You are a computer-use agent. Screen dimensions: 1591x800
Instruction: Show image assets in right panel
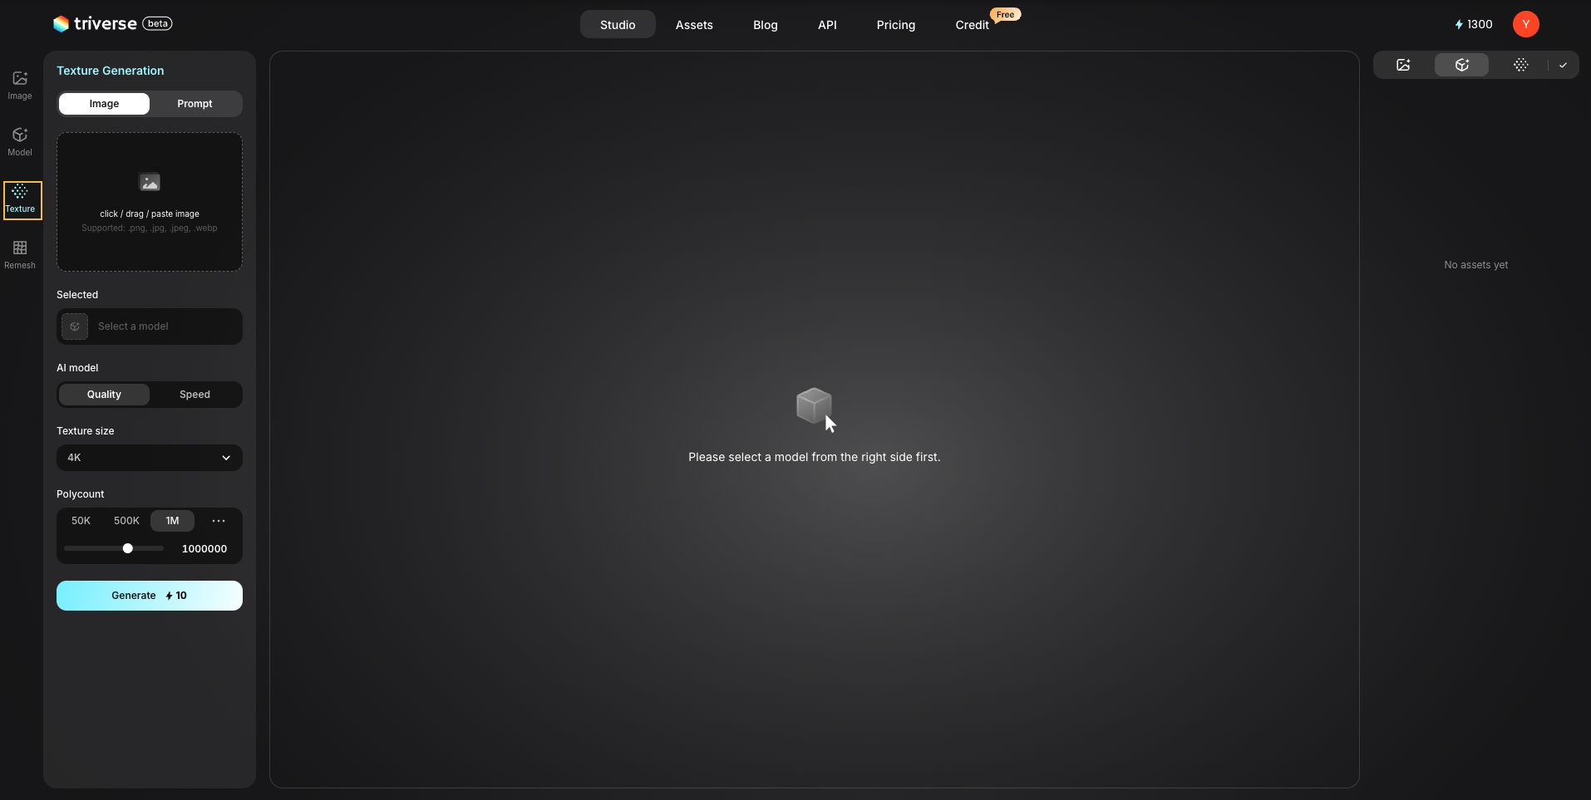click(1403, 65)
